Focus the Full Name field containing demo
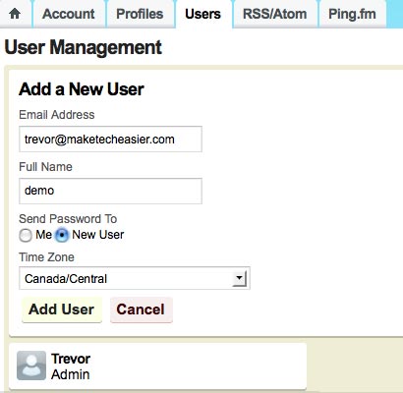Image resolution: width=403 pixels, height=393 pixels. [110, 191]
